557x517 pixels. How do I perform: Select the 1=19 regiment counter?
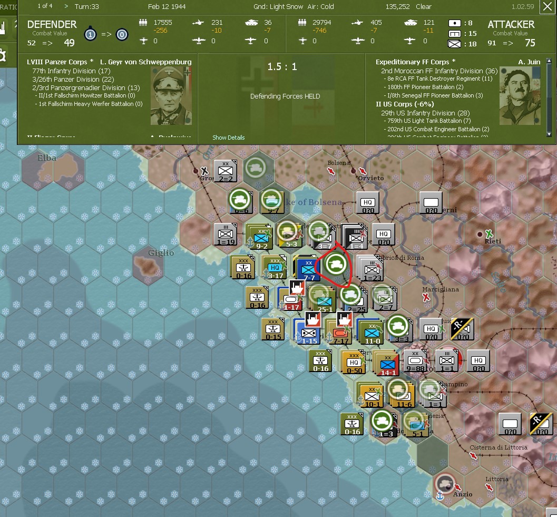click(x=225, y=234)
